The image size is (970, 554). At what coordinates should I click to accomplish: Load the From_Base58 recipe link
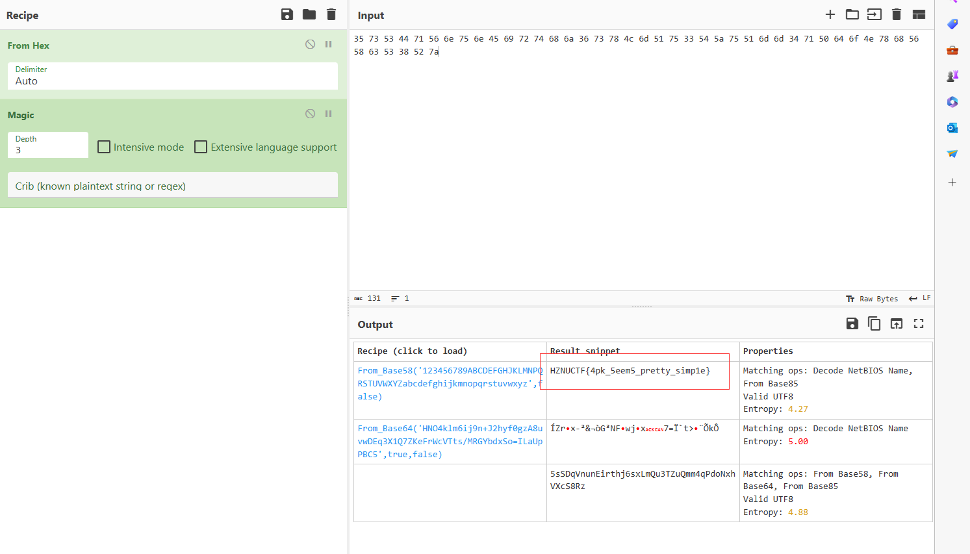[450, 383]
